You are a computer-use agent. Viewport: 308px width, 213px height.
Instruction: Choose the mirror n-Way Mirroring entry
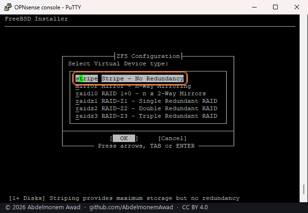pyautogui.click(x=133, y=86)
